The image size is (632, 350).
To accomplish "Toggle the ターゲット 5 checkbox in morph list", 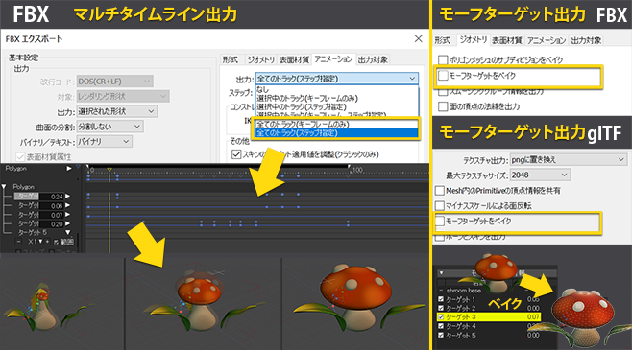I will tap(441, 335).
